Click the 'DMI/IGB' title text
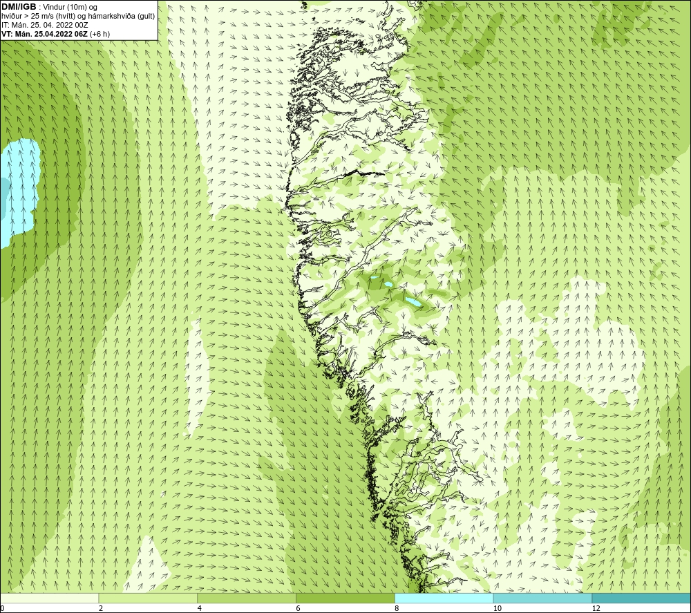 (19, 7)
